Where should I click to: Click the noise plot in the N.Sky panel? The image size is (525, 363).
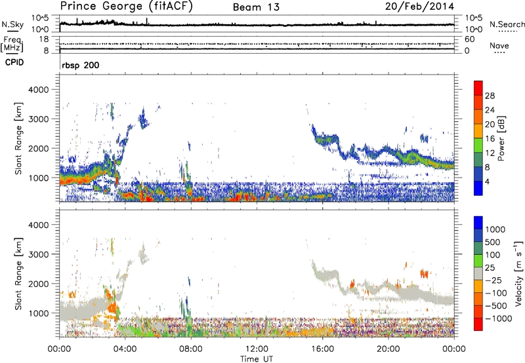(x=257, y=24)
